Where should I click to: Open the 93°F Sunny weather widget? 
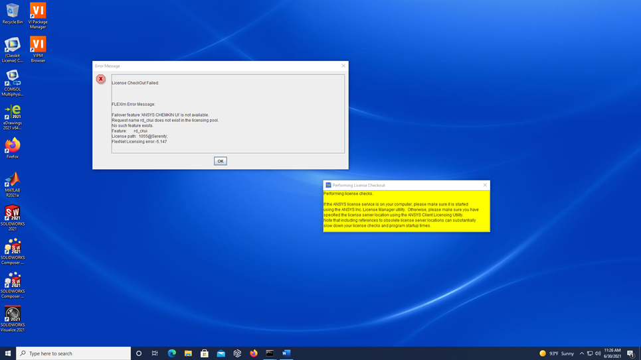pos(557,353)
